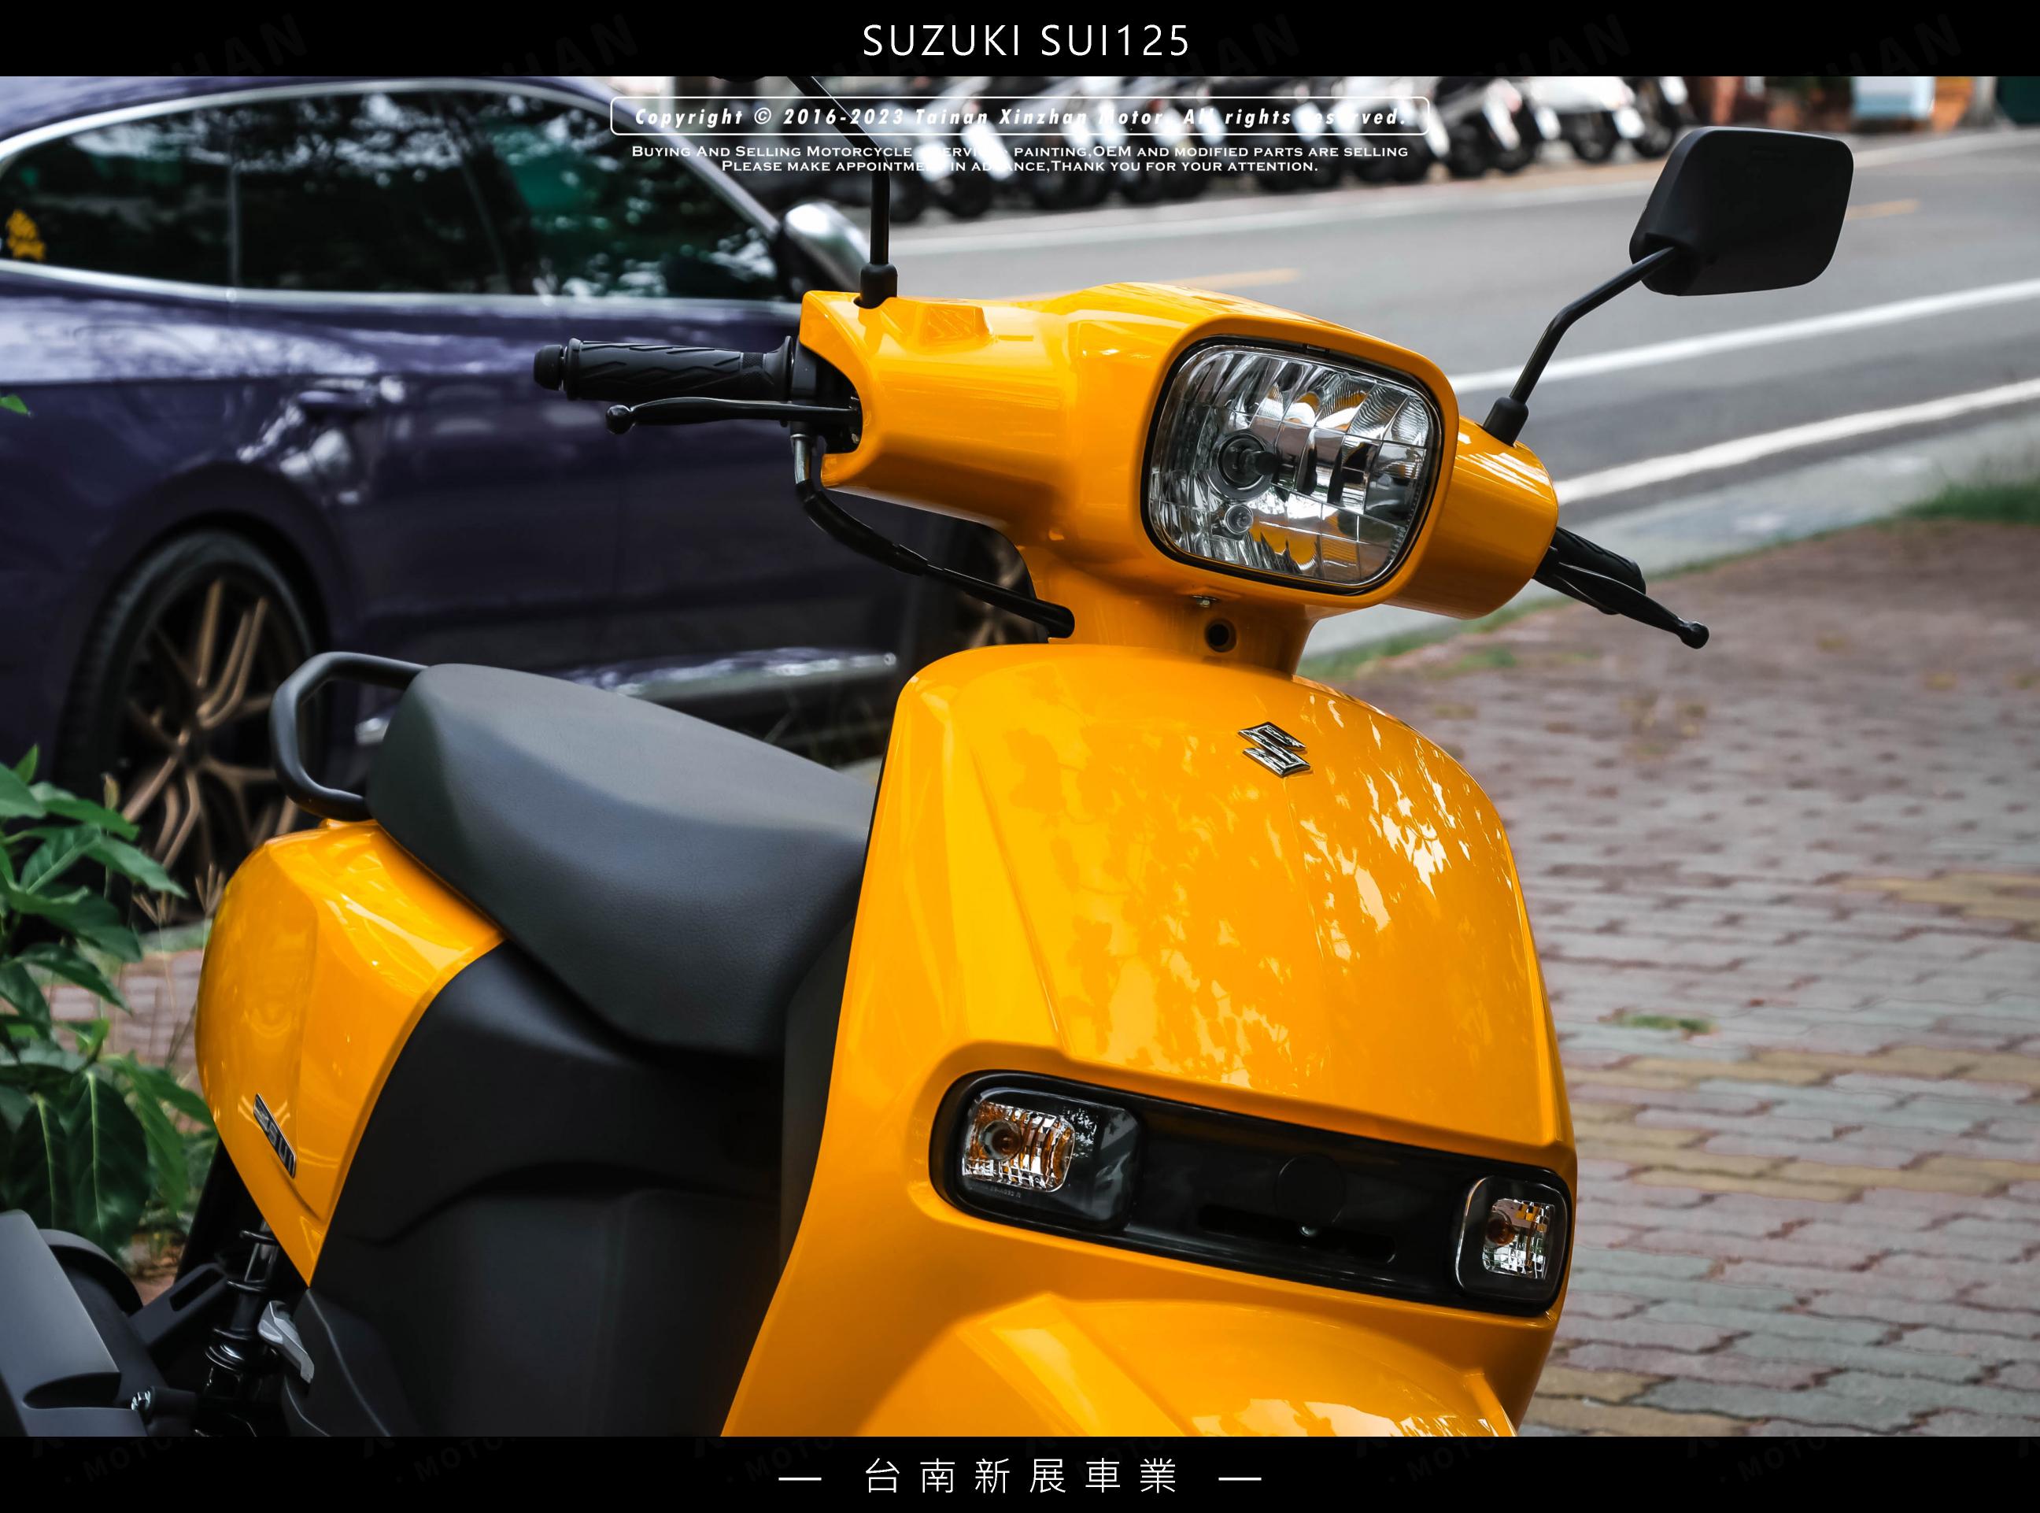Click the "台南新展車業" caption at bottom
Viewport: 2040px width, 1513px height.
tap(1020, 1476)
